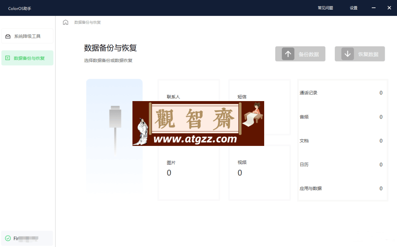The image size is (397, 247).
Task: Open 系统降级工具 in the sidebar
Action: (27, 36)
